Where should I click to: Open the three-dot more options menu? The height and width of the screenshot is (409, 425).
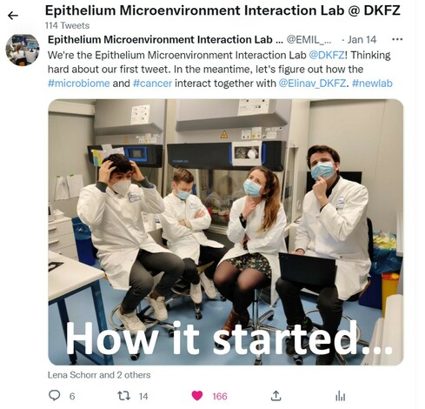[397, 39]
